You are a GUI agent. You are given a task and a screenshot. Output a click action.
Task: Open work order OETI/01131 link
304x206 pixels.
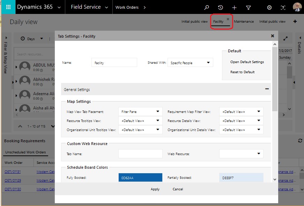point(13,172)
